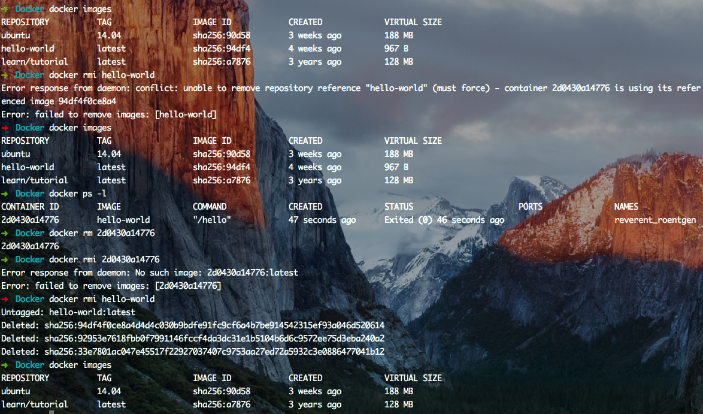The height and width of the screenshot is (414, 703).
Task: Select the CONTAINER ID column header
Action: [x=29, y=207]
